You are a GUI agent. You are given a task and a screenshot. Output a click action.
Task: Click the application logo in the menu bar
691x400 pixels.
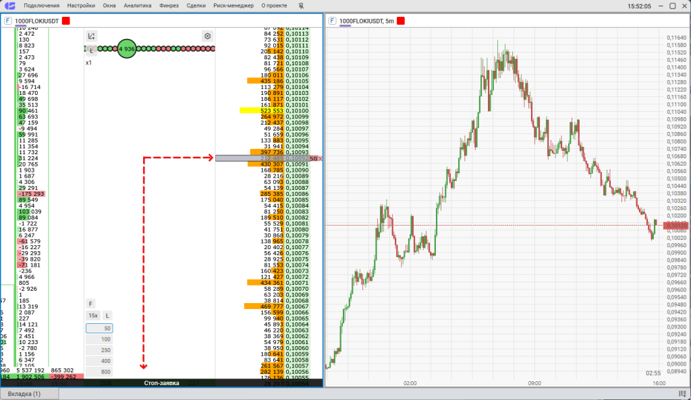[x=9, y=5]
